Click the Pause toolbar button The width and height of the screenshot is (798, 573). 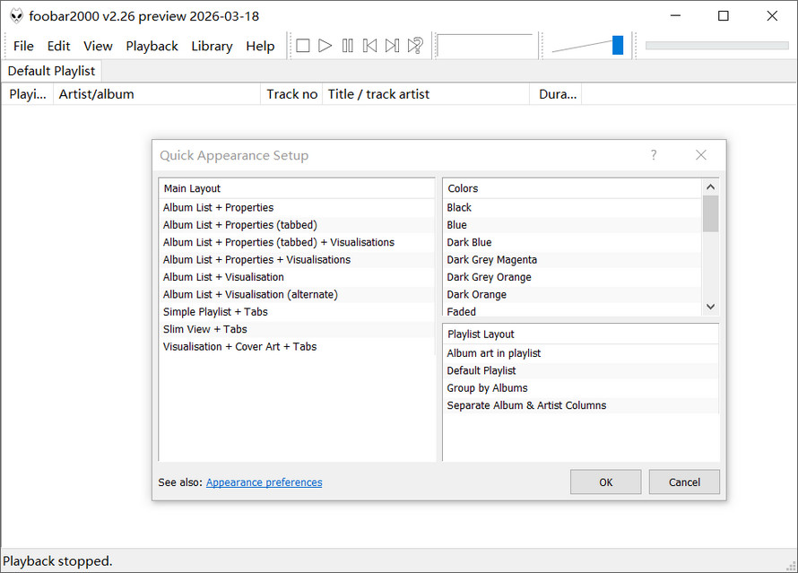(x=348, y=46)
